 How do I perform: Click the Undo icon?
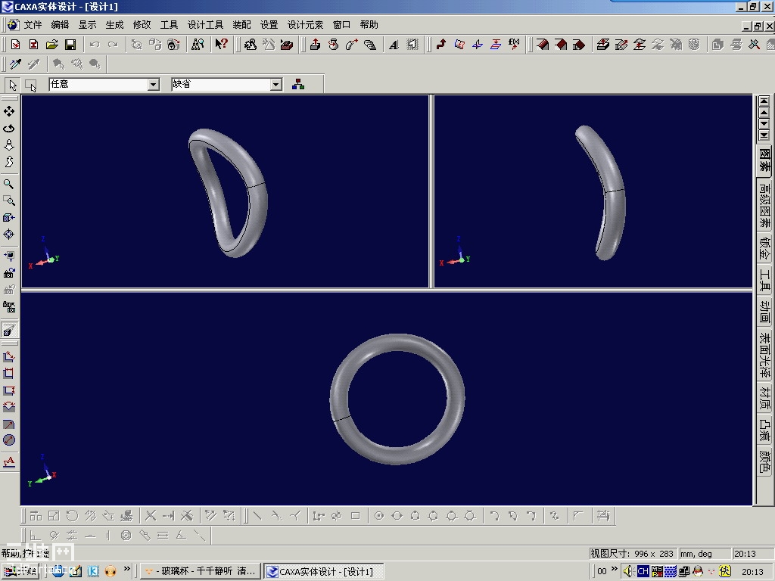(95, 44)
